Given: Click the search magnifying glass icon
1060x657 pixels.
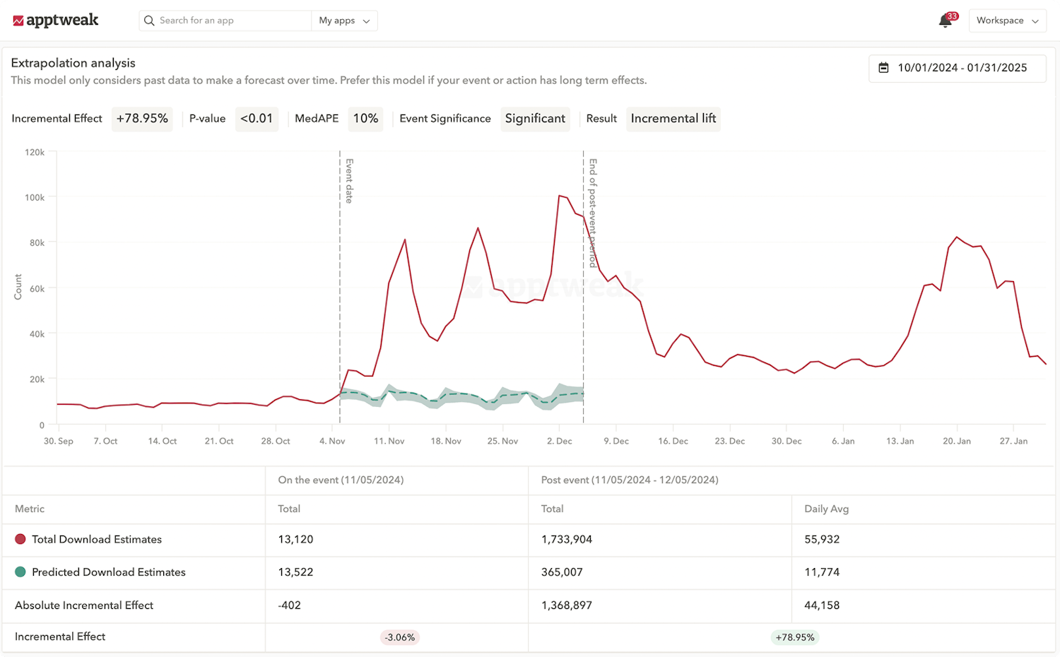Looking at the screenshot, I should [x=149, y=20].
